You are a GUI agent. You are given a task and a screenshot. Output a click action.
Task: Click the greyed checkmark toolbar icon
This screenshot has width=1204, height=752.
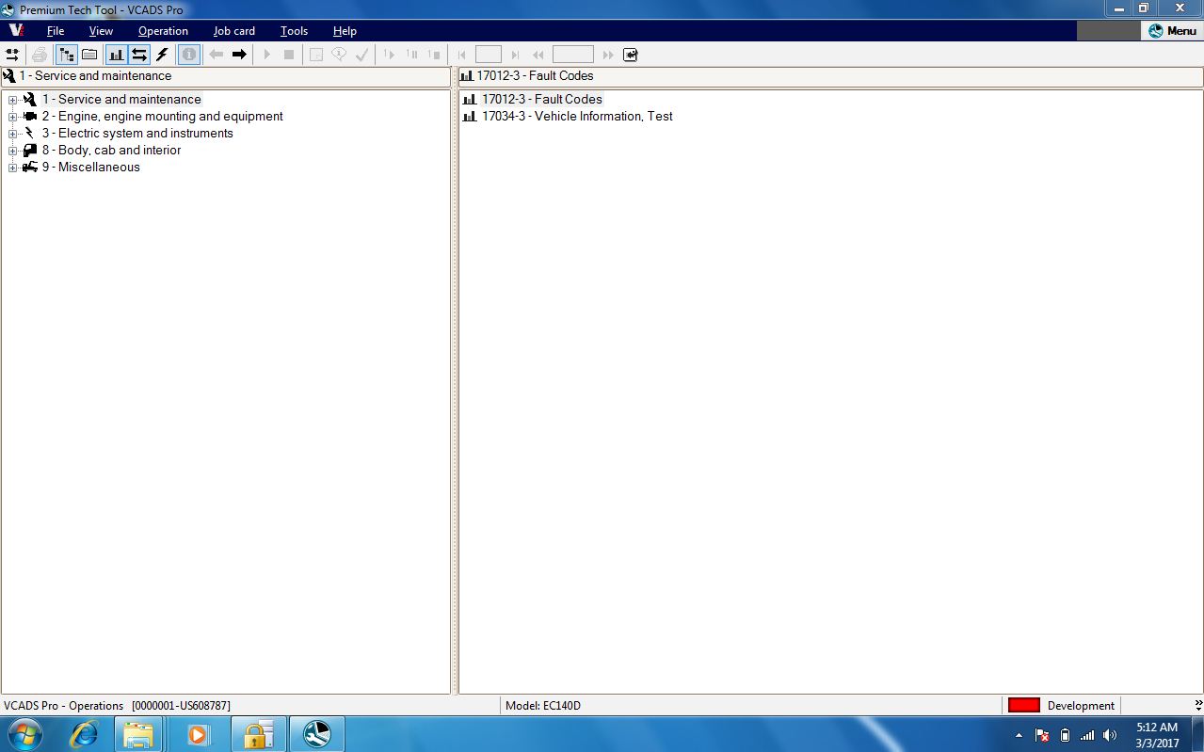click(x=361, y=55)
